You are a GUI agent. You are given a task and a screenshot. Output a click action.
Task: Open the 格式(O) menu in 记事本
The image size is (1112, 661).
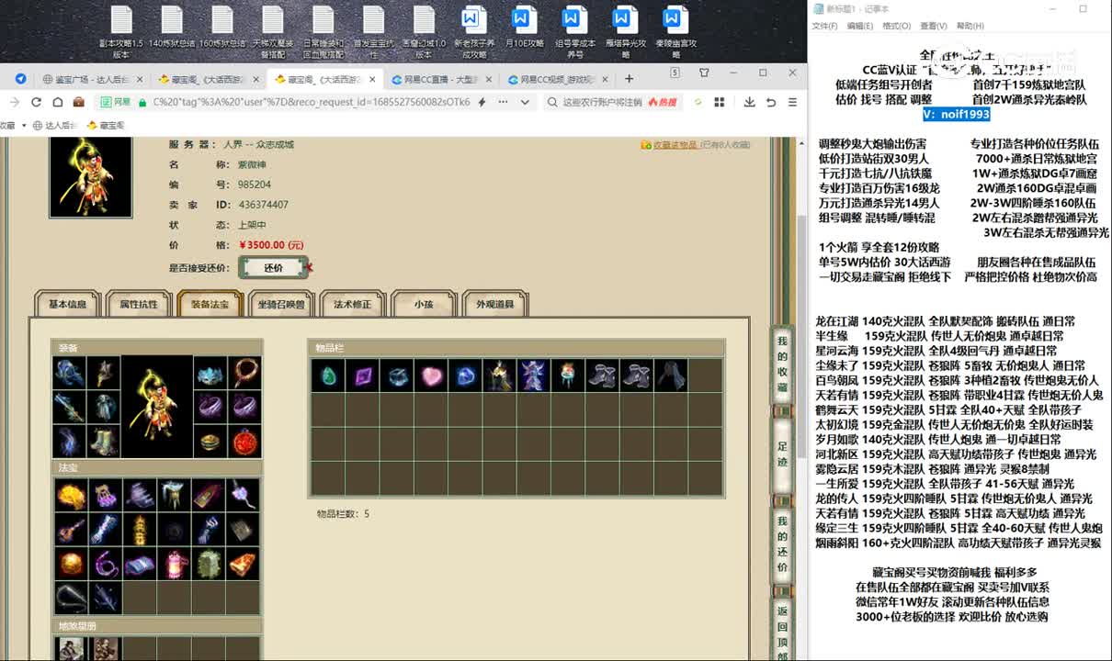[x=896, y=26]
